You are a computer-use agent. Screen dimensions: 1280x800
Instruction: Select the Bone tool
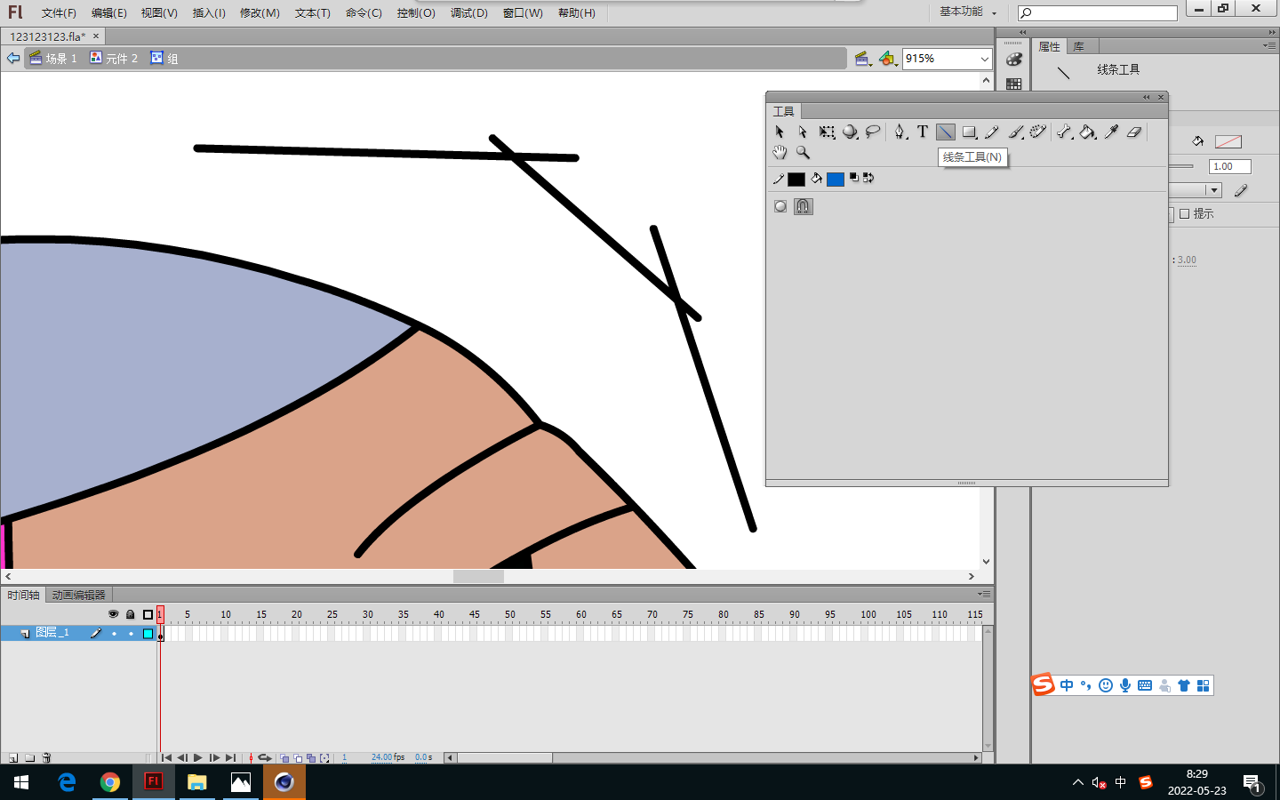1064,132
